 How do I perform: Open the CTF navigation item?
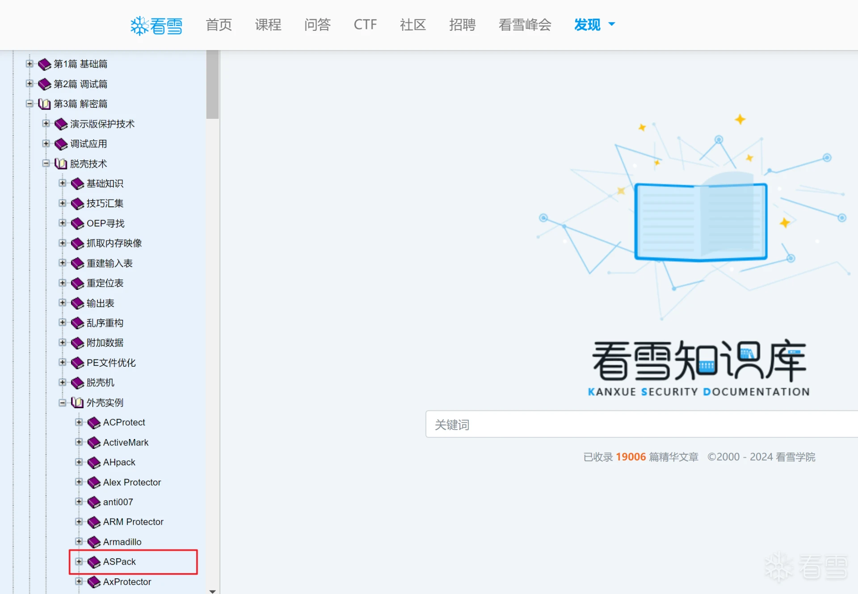365,25
